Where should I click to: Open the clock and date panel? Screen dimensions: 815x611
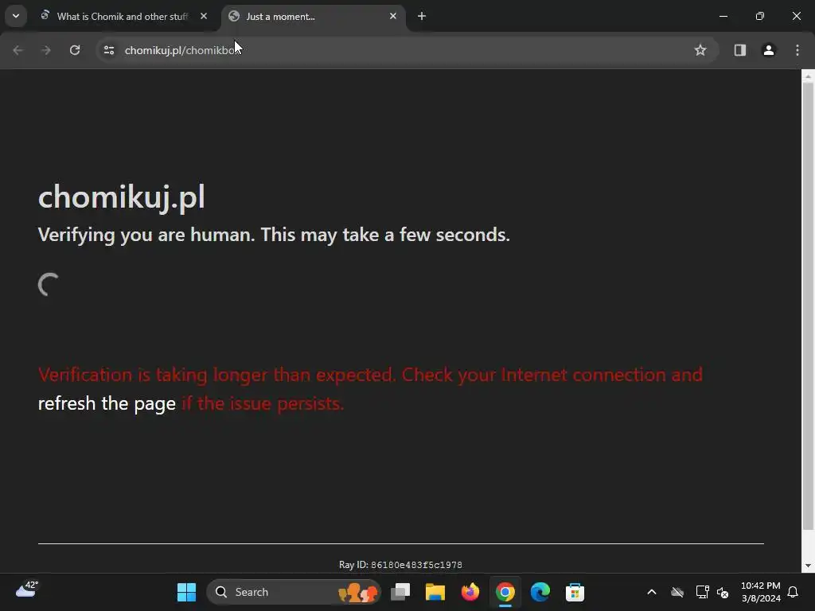[x=760, y=592]
